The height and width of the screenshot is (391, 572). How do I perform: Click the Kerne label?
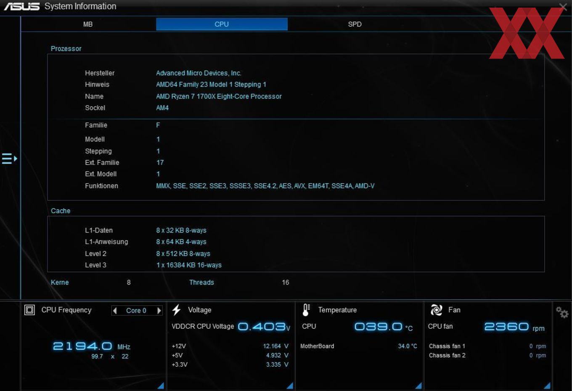60,283
